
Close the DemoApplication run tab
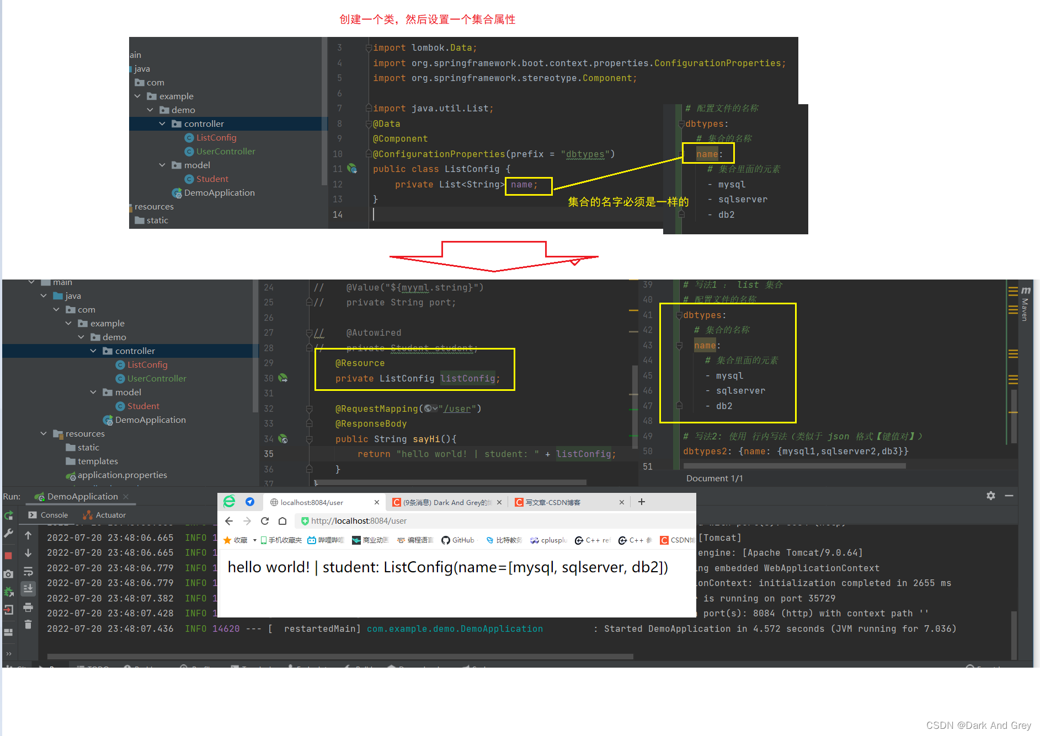[x=126, y=497]
